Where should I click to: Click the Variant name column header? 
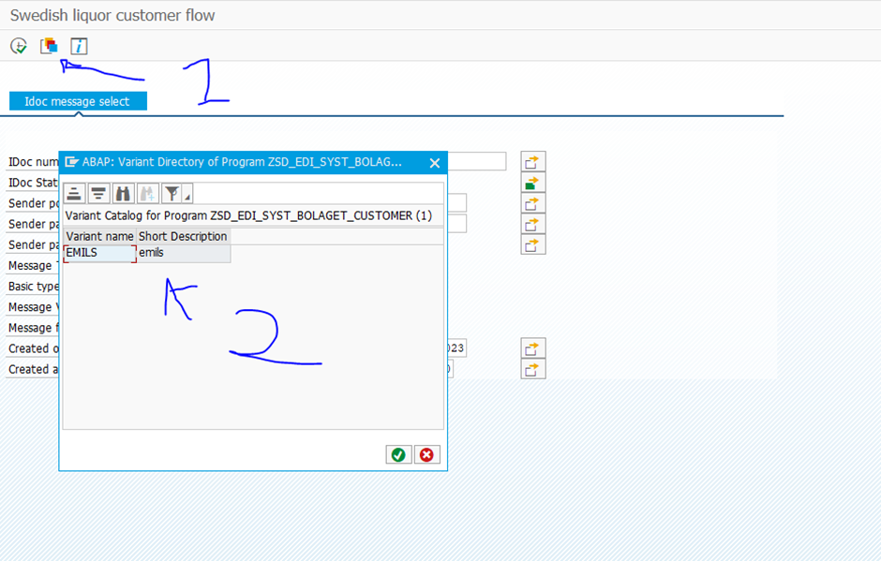click(x=99, y=236)
